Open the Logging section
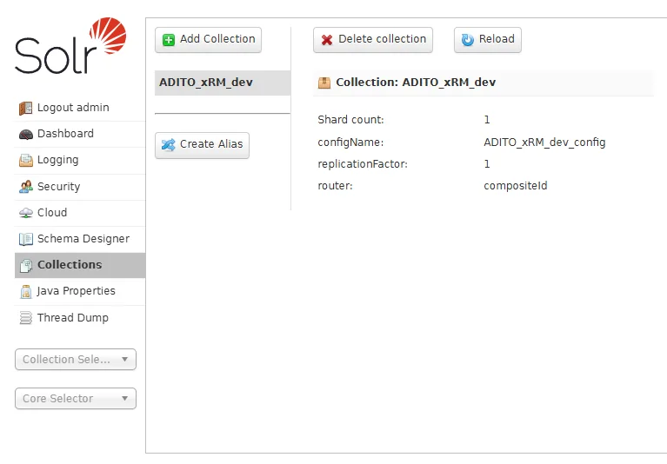The width and height of the screenshot is (667, 464). tap(80, 160)
